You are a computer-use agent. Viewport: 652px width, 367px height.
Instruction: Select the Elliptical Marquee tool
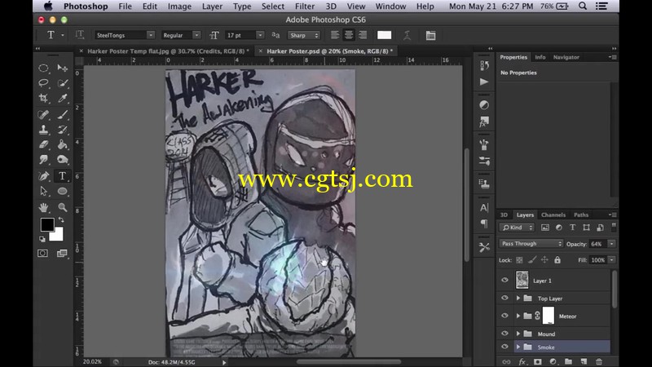44,68
